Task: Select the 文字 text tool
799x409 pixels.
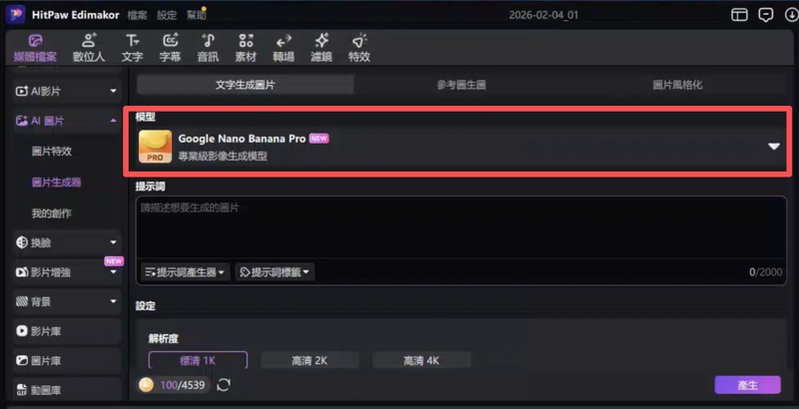Action: 132,48
